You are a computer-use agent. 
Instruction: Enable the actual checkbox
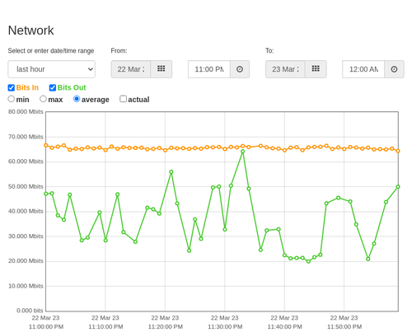click(x=124, y=99)
